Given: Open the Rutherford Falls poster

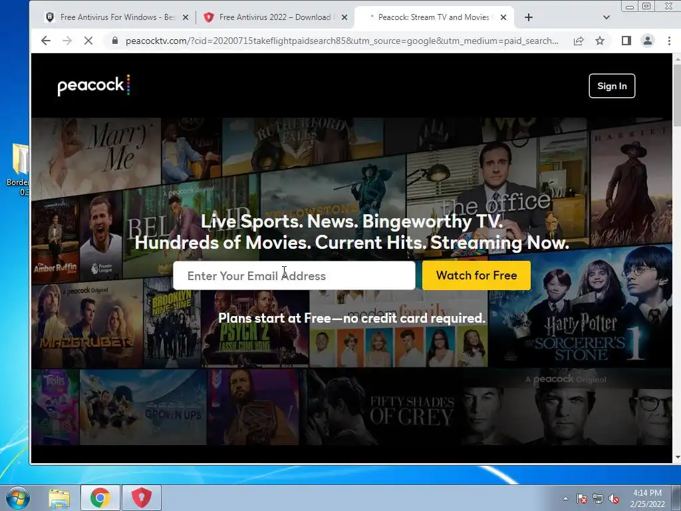Looking at the screenshot, I should click(x=303, y=144).
